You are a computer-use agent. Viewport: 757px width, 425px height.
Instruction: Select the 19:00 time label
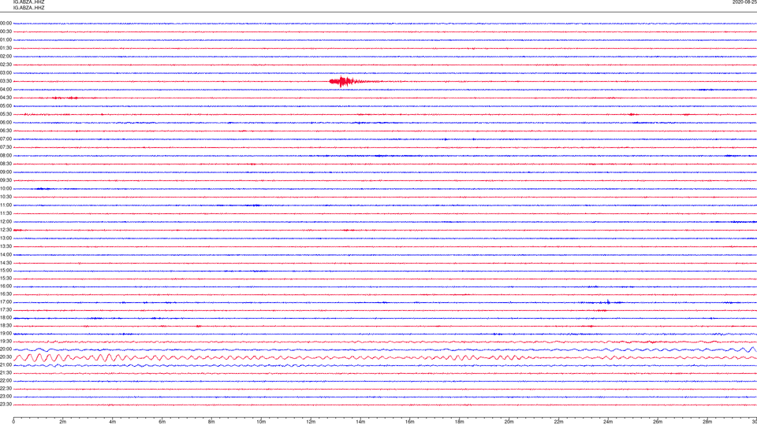coord(6,334)
